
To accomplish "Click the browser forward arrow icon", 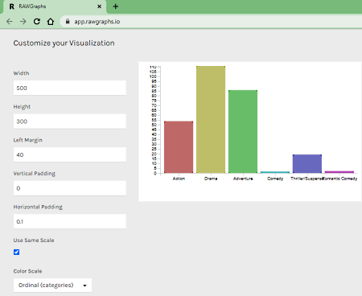I will point(23,22).
